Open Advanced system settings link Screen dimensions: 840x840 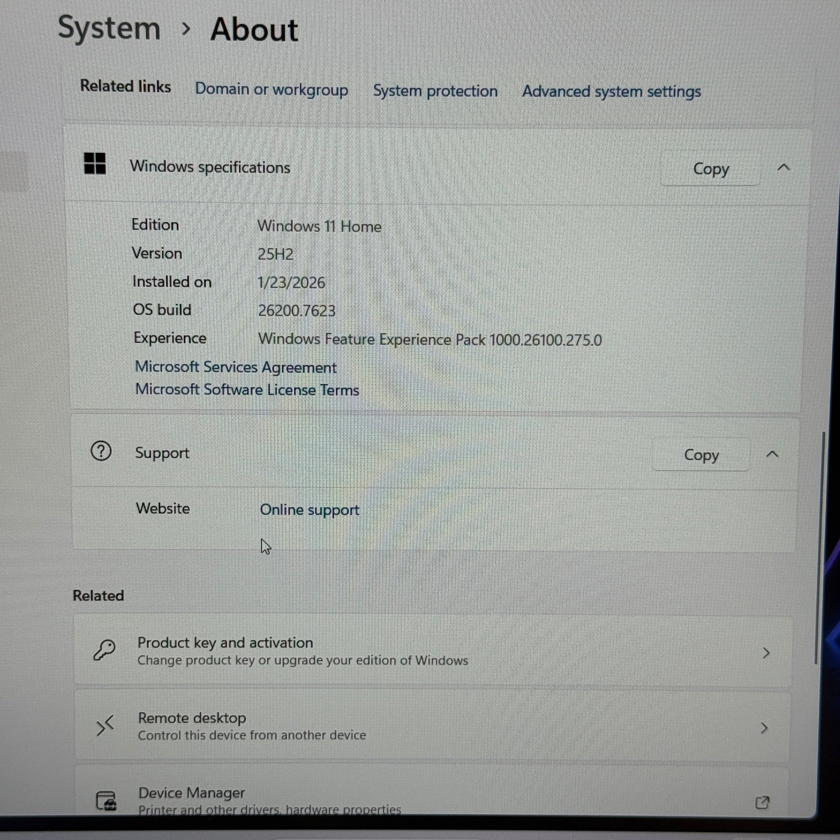click(x=611, y=92)
